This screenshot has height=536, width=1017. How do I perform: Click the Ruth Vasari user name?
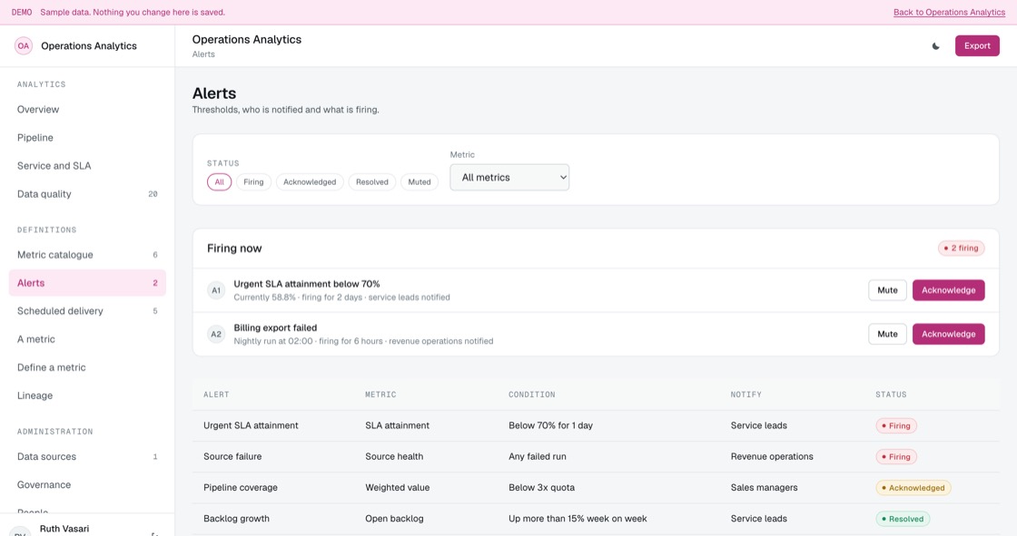point(64,529)
